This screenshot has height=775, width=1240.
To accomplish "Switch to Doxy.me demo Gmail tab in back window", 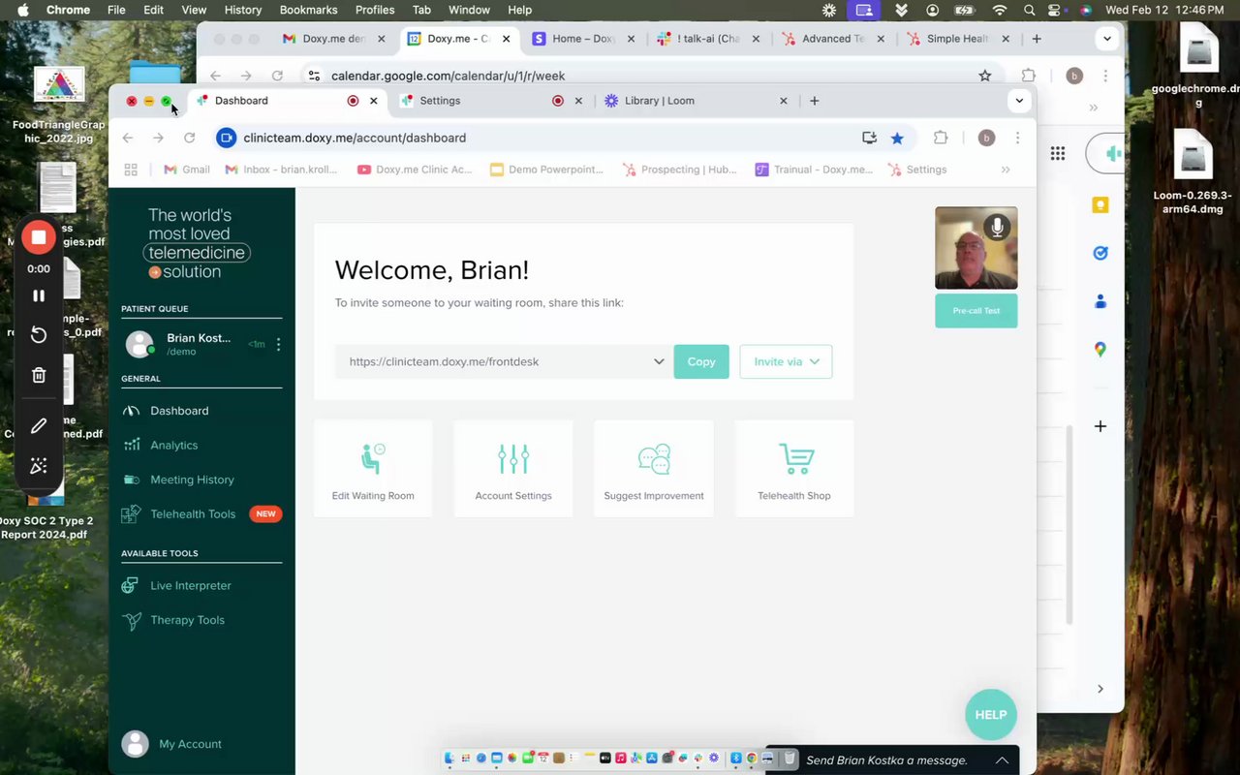I will tap(334, 39).
